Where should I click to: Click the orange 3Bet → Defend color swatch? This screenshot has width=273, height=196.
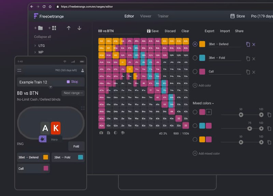coord(202,44)
